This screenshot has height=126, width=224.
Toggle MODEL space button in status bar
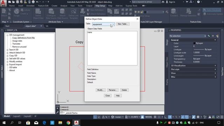pos(149,117)
